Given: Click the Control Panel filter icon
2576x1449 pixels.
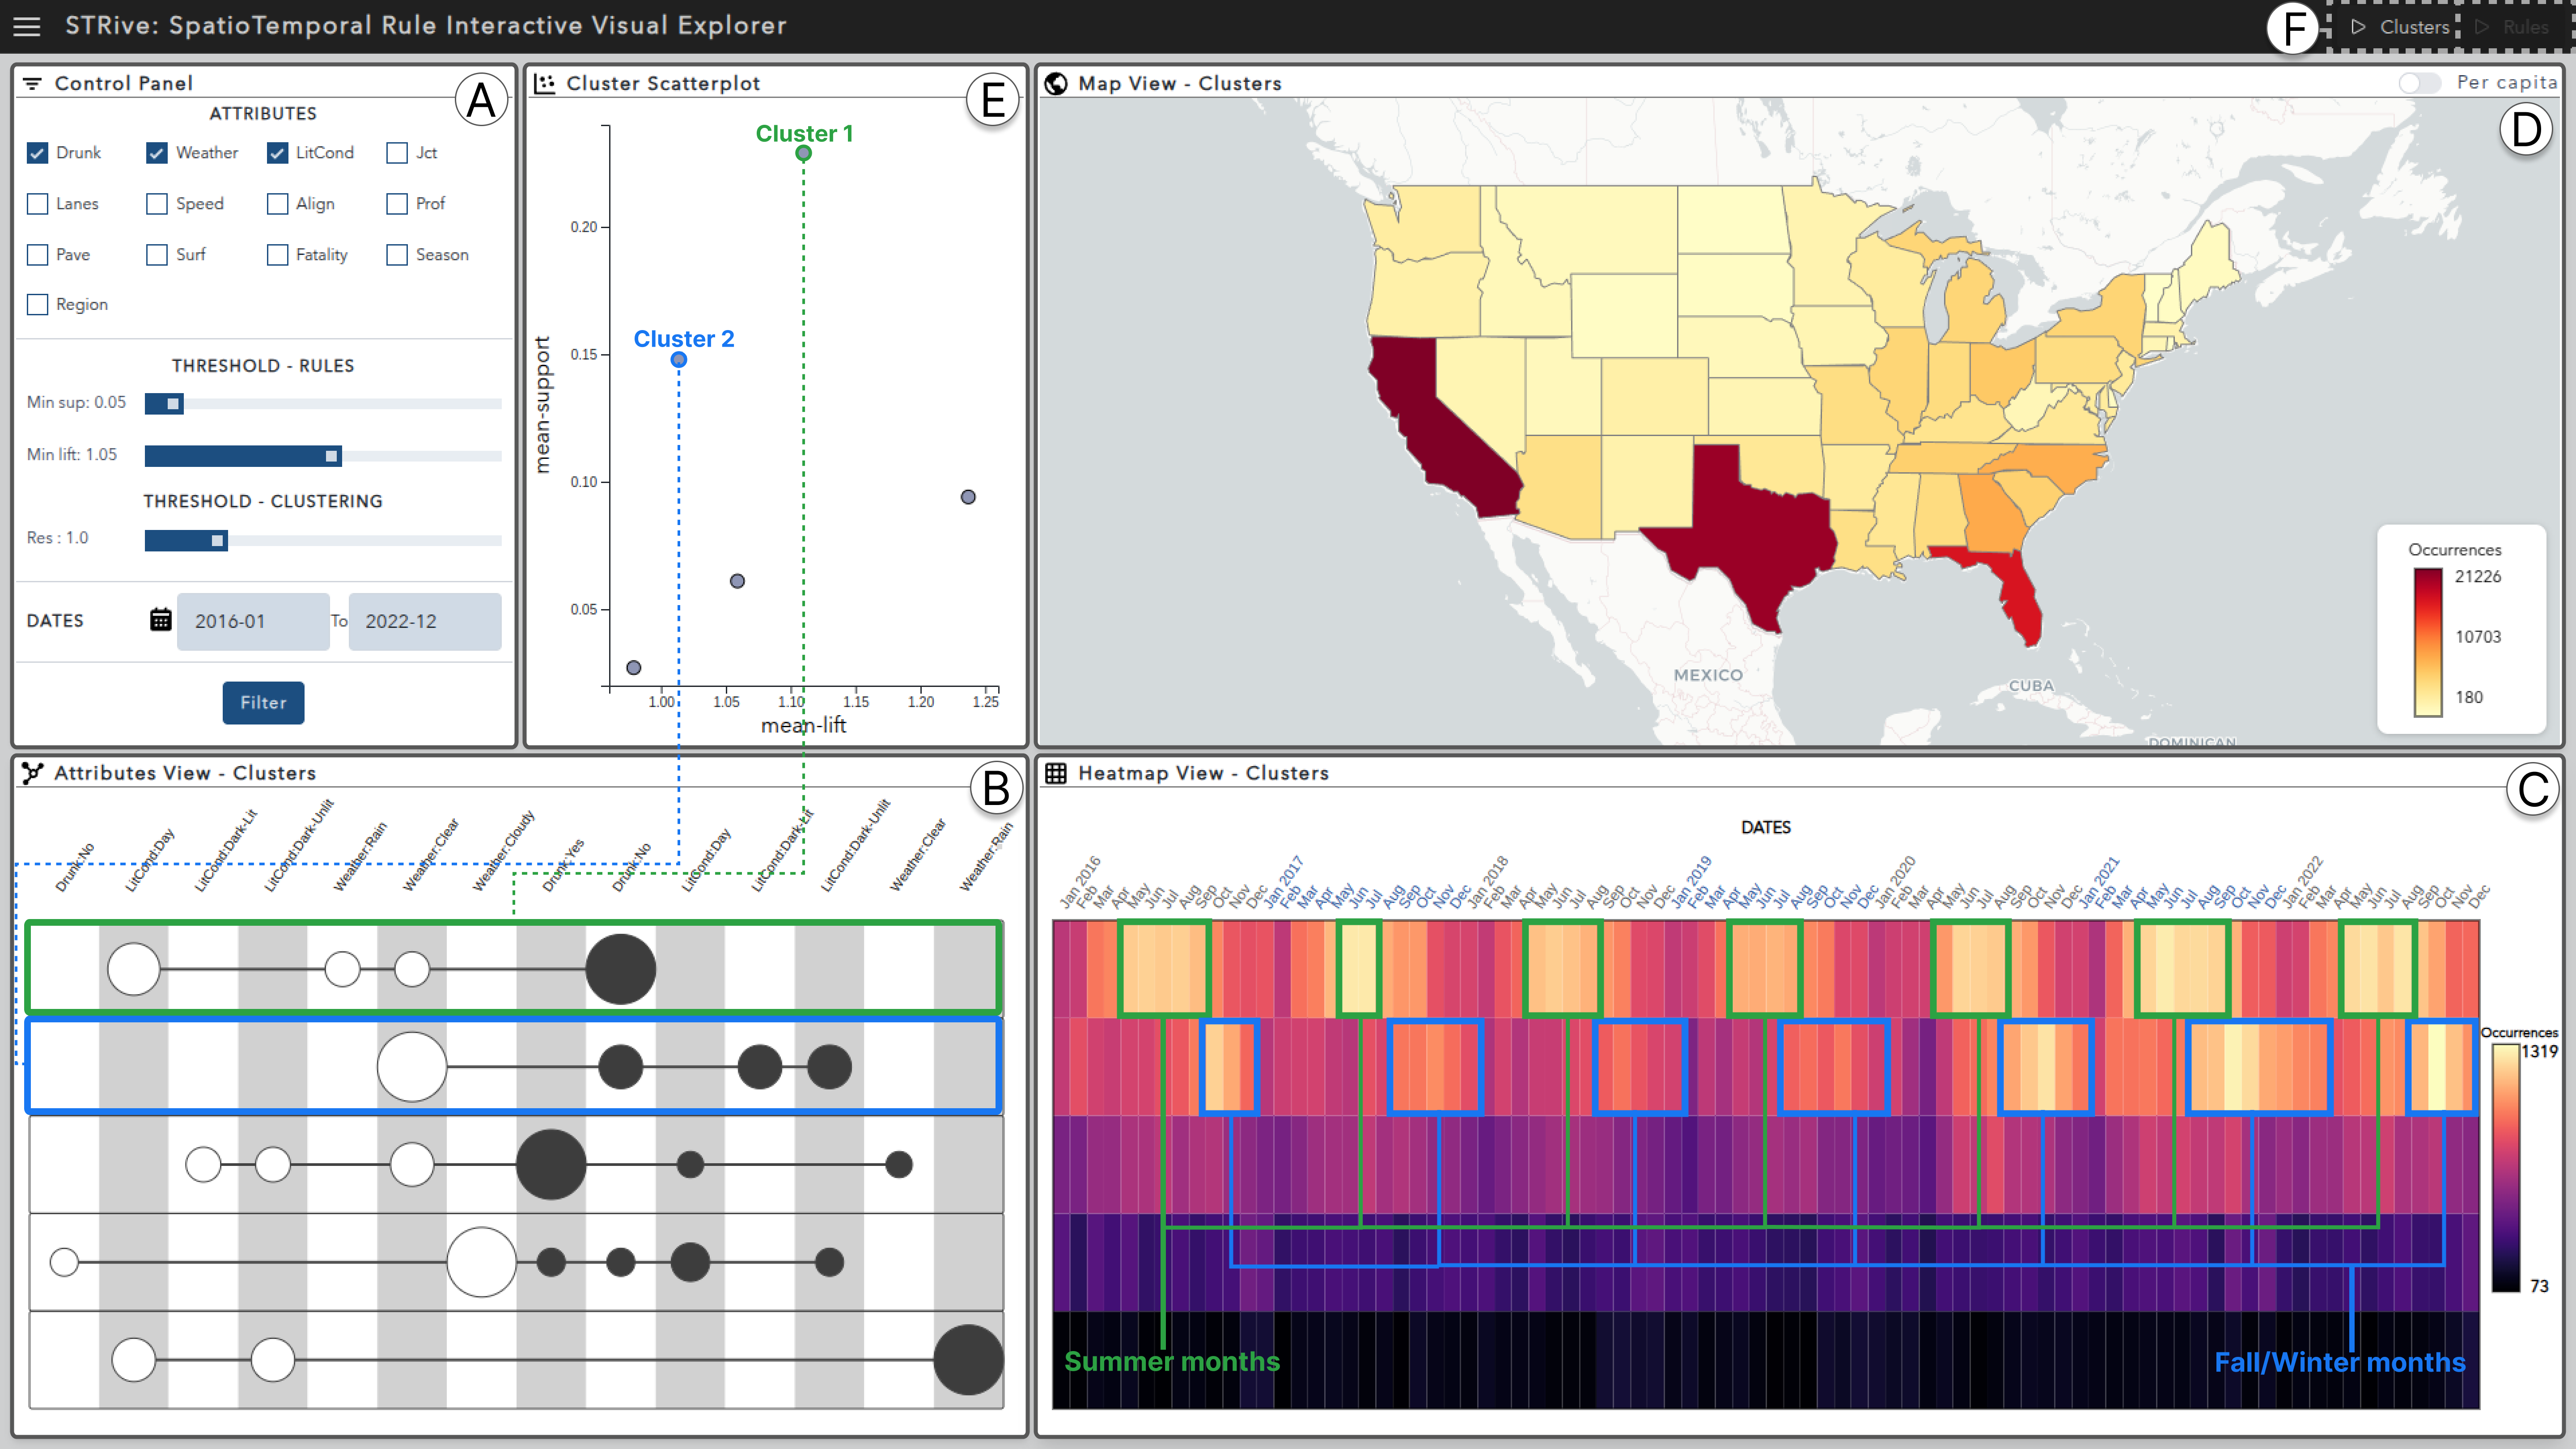Looking at the screenshot, I should (32, 83).
